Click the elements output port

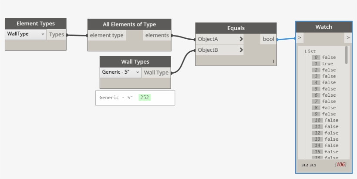(x=157, y=35)
